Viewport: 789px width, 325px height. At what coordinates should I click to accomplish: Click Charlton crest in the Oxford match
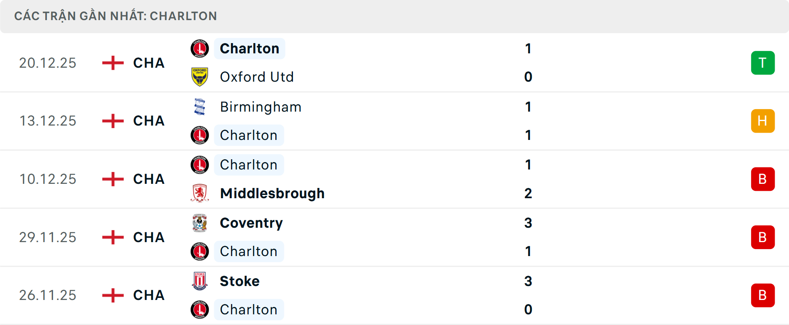[200, 49]
